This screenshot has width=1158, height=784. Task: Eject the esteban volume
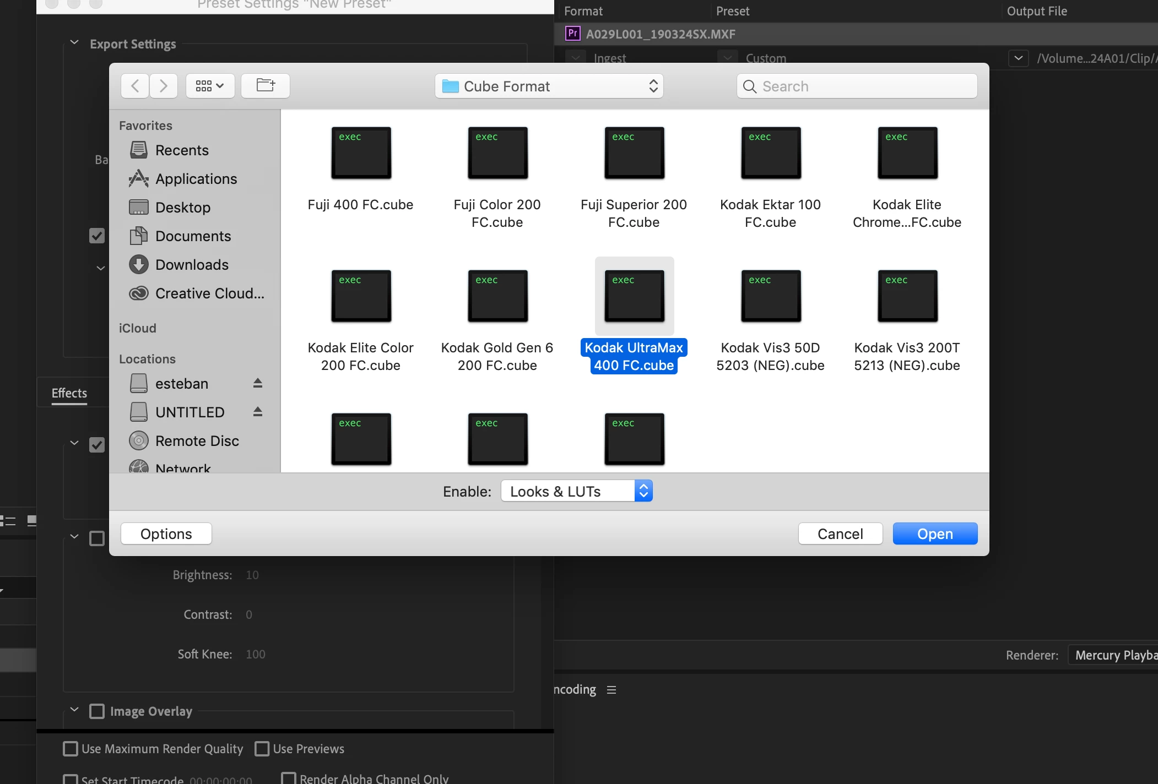pyautogui.click(x=257, y=383)
